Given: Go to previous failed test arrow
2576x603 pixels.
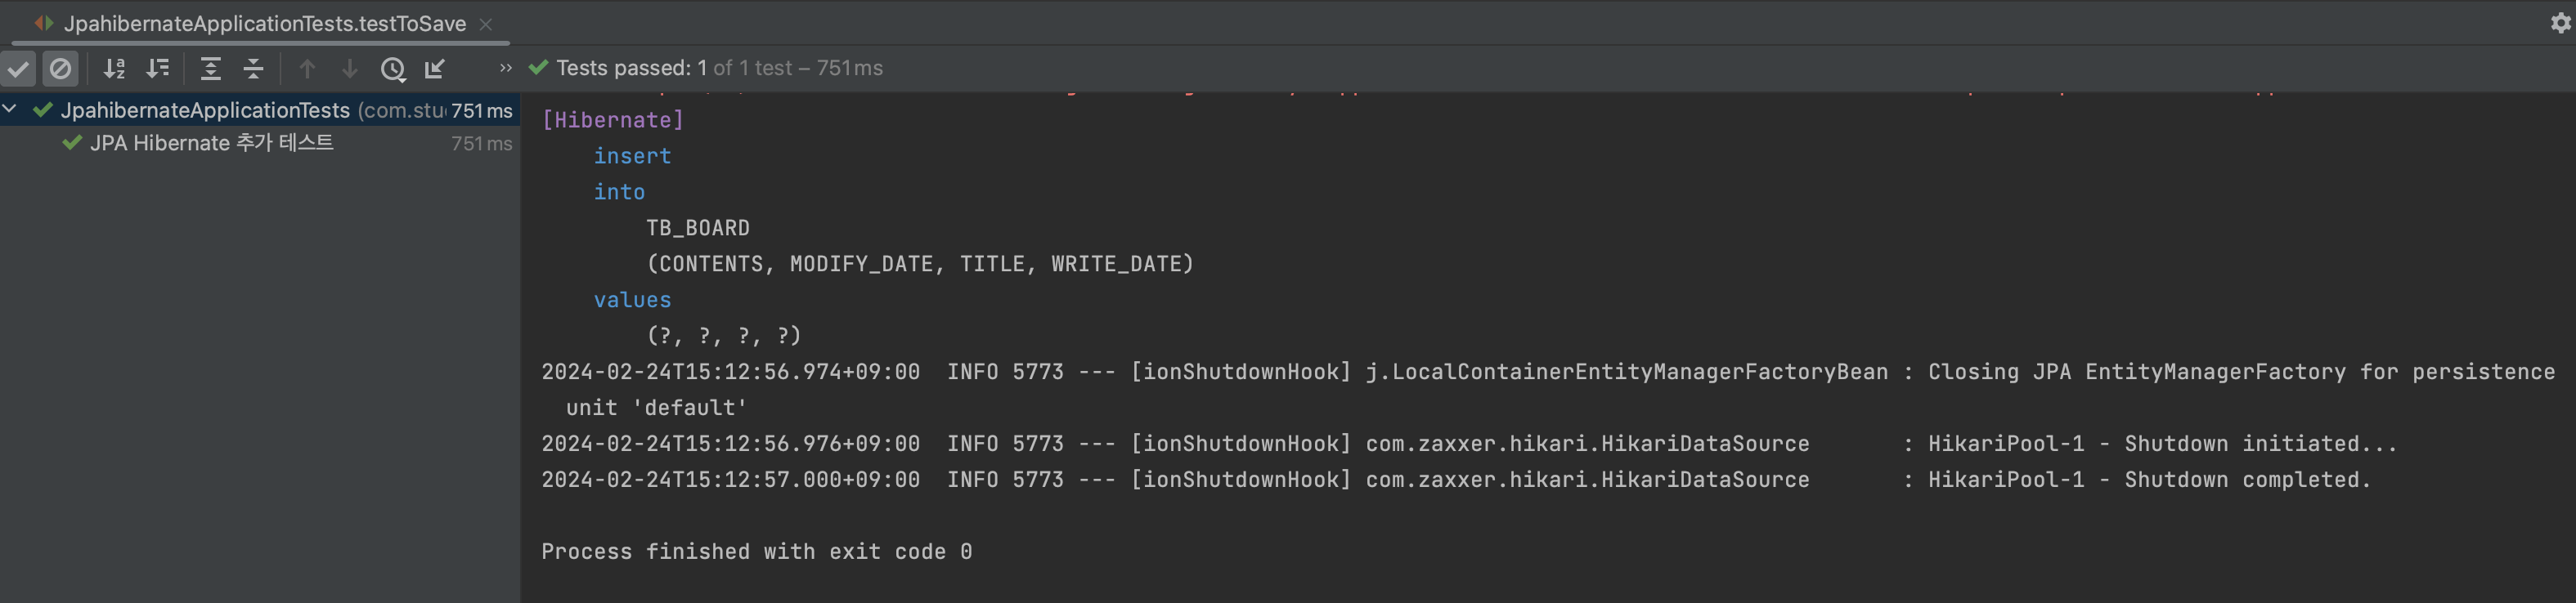Looking at the screenshot, I should click(x=307, y=68).
